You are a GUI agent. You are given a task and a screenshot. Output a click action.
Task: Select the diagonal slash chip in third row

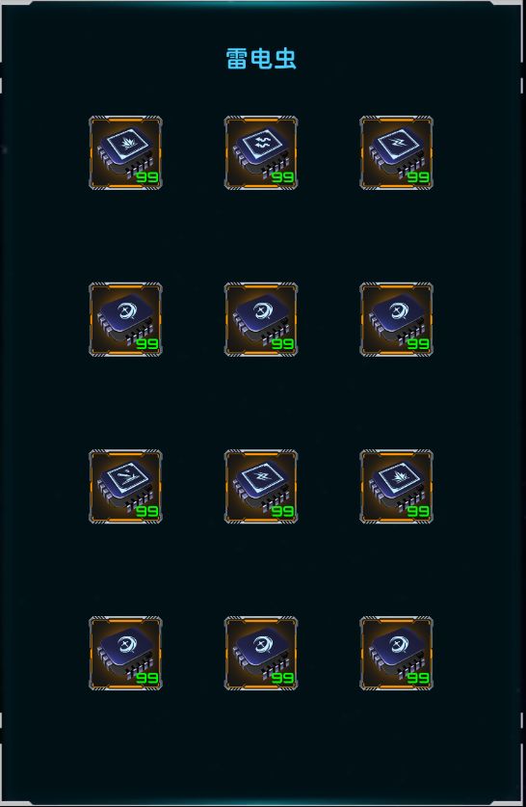pyautogui.click(x=125, y=486)
